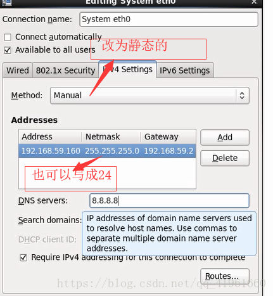Click the Delete address button
This screenshot has width=273, height=296.
[x=225, y=158]
